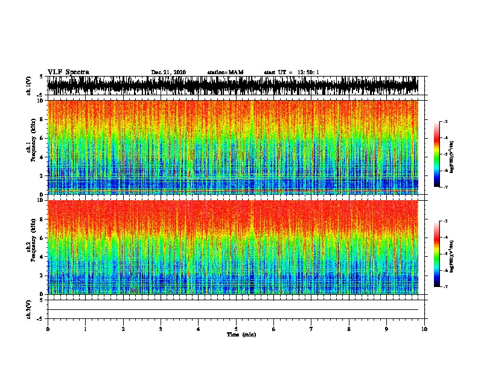
Task: Click time axis tick label "1"
Action: pos(85,329)
